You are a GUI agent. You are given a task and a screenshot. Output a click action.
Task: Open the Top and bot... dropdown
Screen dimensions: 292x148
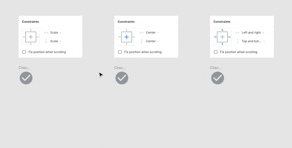[253, 41]
